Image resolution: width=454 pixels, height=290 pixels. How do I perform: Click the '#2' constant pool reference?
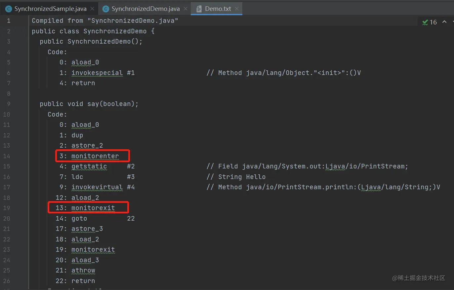[x=131, y=166]
